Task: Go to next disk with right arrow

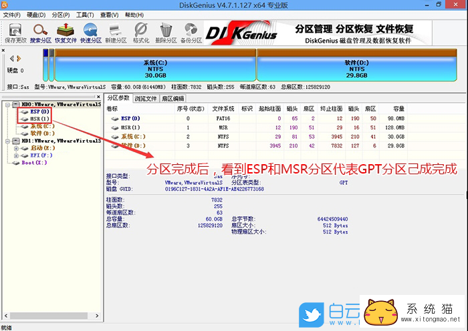Action: [x=19, y=59]
